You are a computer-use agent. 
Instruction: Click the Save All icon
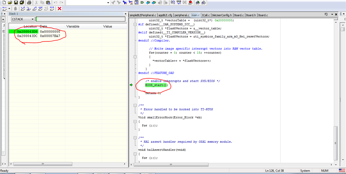point(22,3)
